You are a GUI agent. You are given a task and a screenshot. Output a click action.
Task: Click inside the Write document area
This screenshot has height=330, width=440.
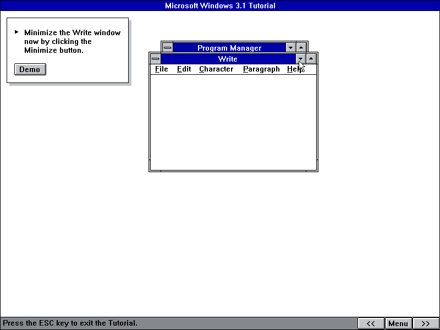[x=233, y=122]
